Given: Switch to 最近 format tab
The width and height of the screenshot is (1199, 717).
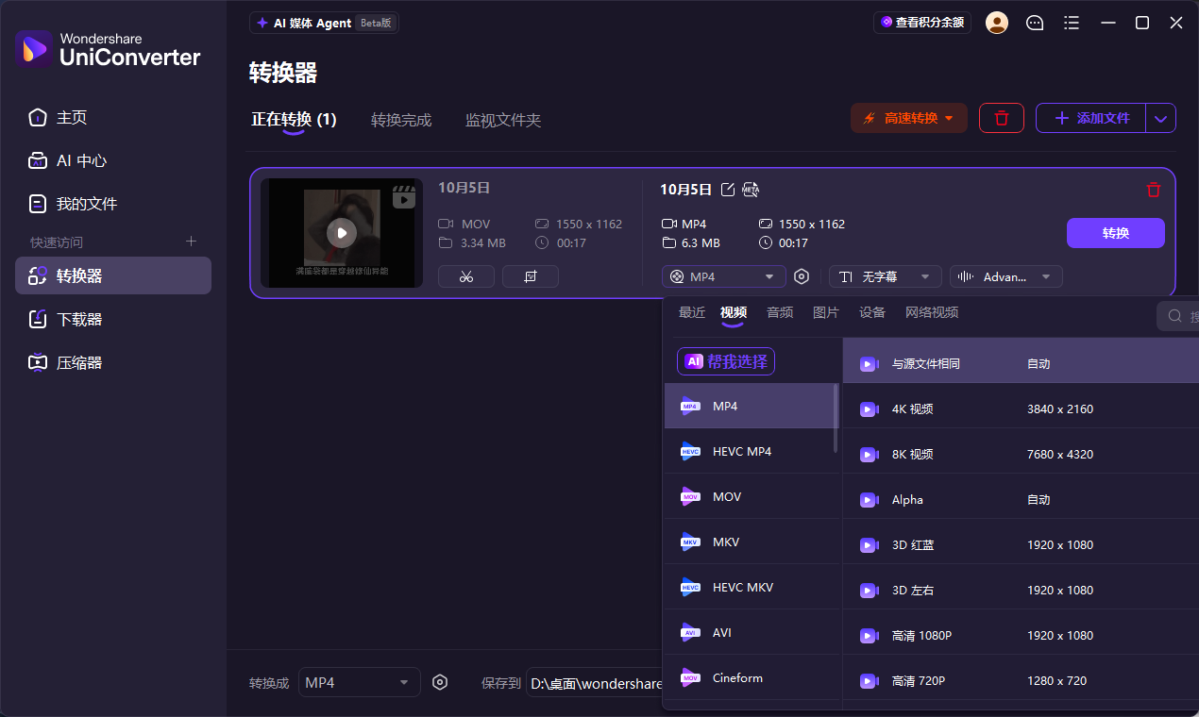Looking at the screenshot, I should click(x=692, y=312).
